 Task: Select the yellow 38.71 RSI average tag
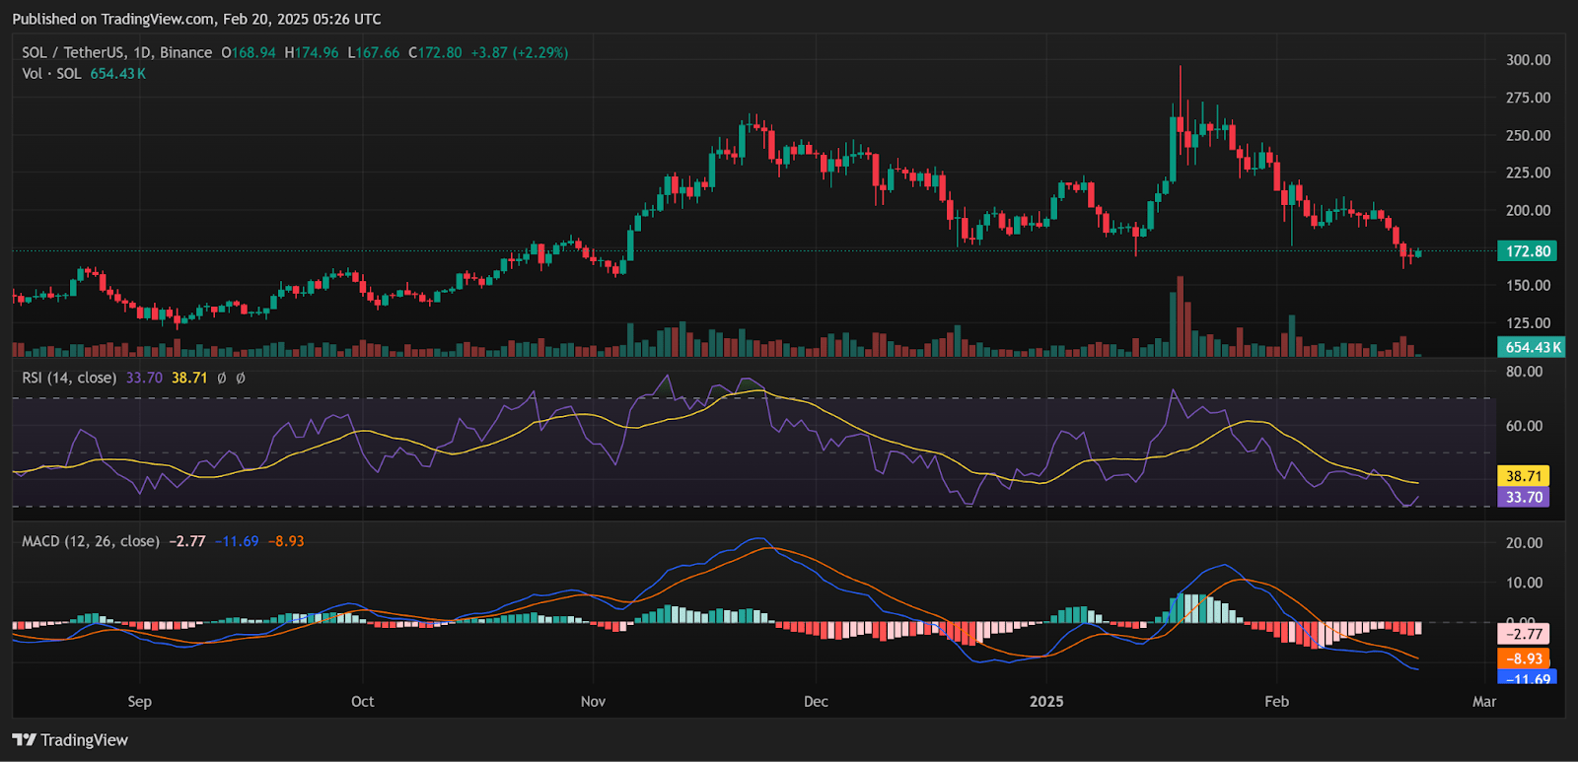[1523, 476]
